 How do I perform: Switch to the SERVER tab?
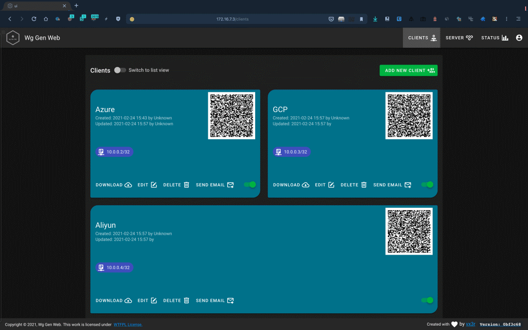[456, 38]
